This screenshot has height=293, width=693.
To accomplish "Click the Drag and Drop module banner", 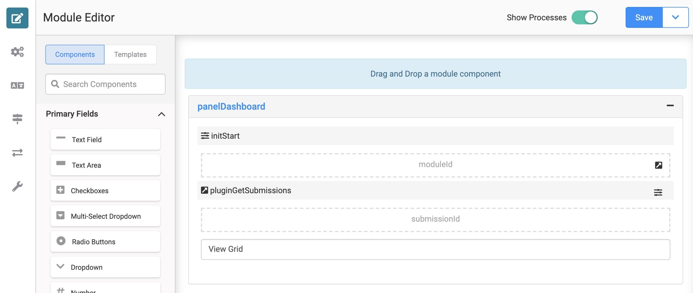I will (x=435, y=74).
